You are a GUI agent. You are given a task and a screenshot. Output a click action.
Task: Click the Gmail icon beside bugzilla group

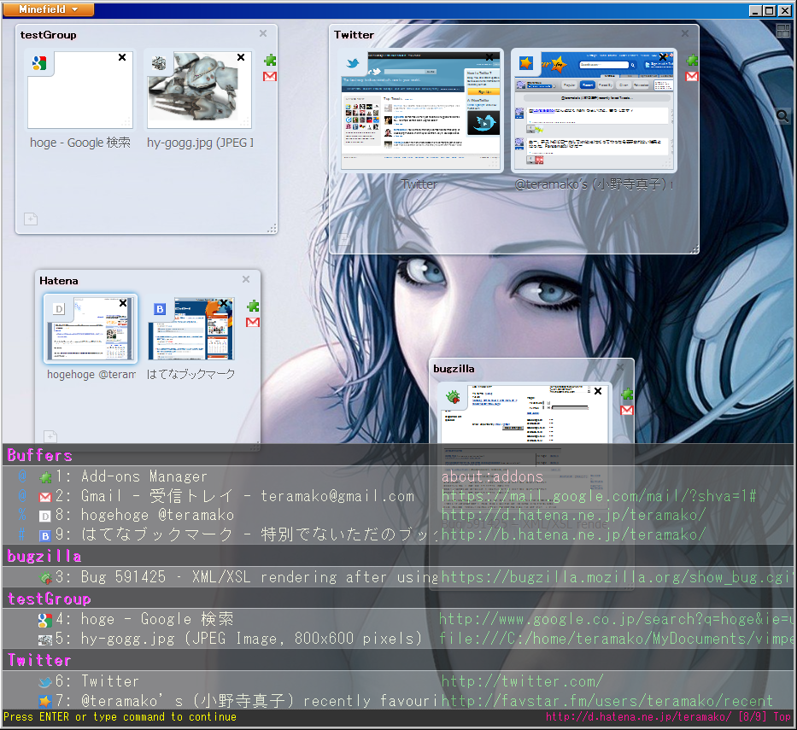click(627, 411)
